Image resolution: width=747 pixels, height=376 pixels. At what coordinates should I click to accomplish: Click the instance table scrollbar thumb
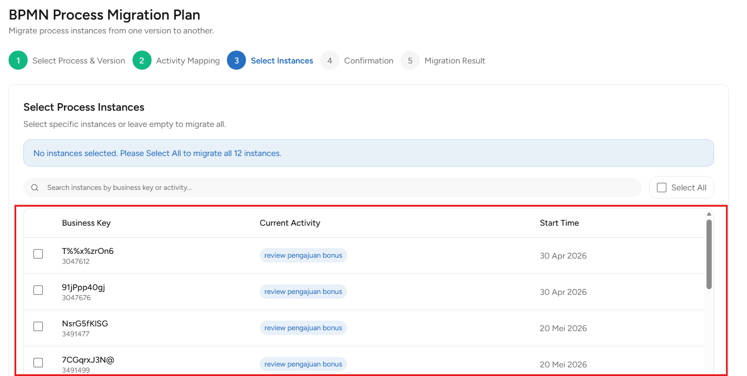pos(709,254)
